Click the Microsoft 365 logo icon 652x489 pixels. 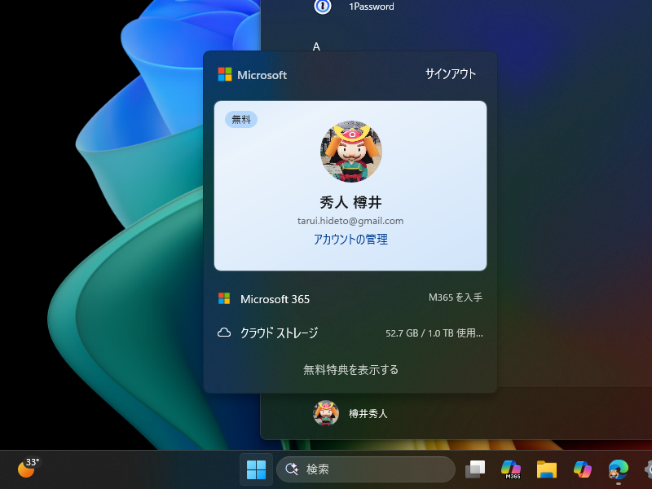pyautogui.click(x=224, y=298)
